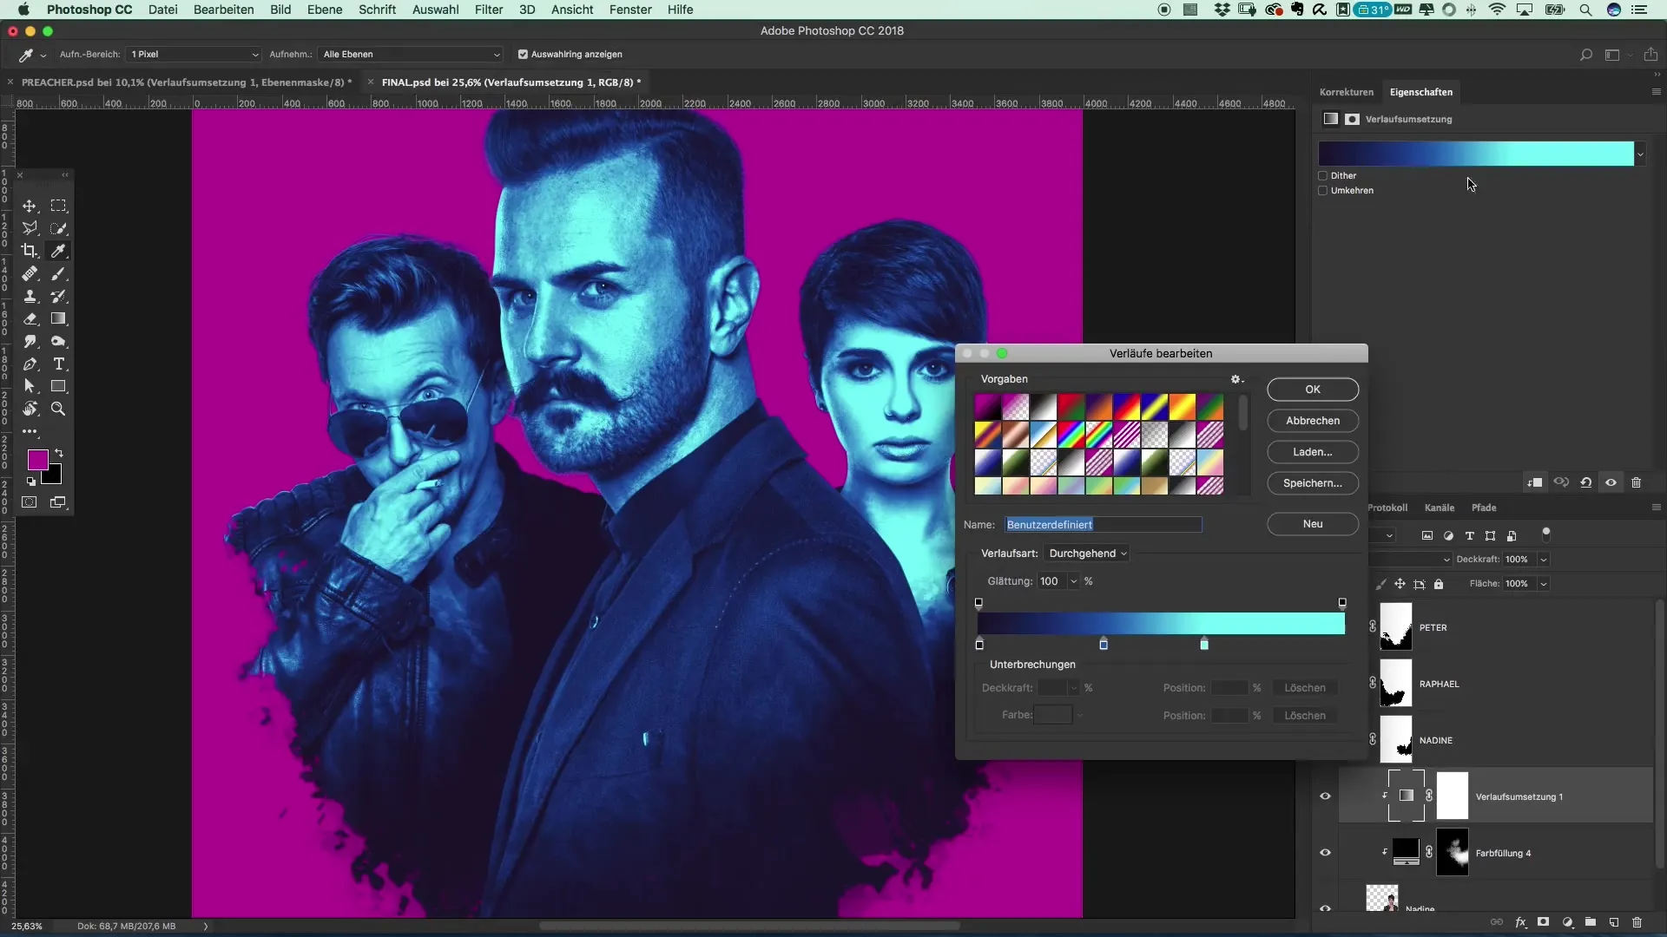Select the Polygonal Lasso tool
This screenshot has height=937, width=1667.
pyautogui.click(x=30, y=228)
